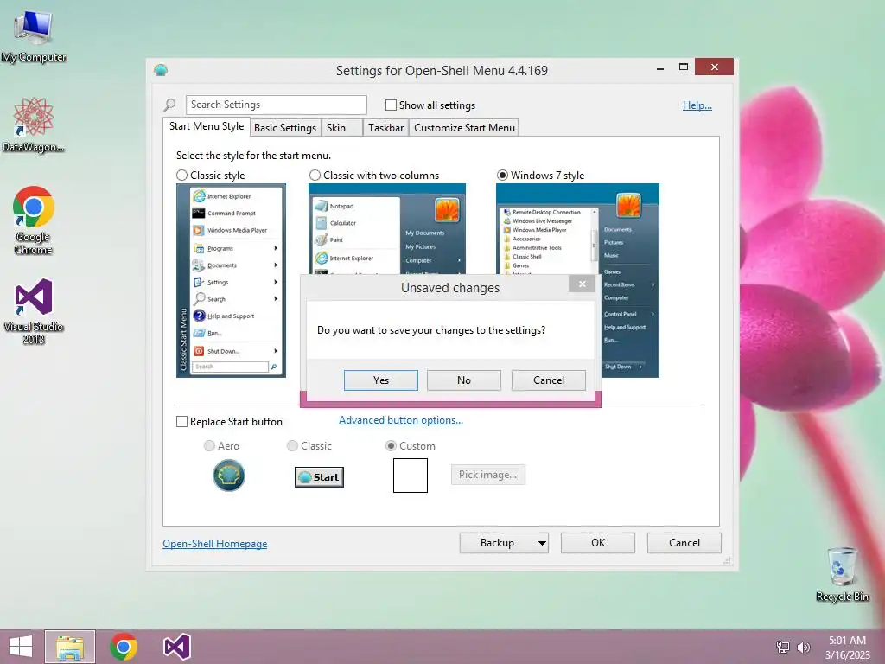Click the empty Custom button image box
The width and height of the screenshot is (885, 664).
411,476
